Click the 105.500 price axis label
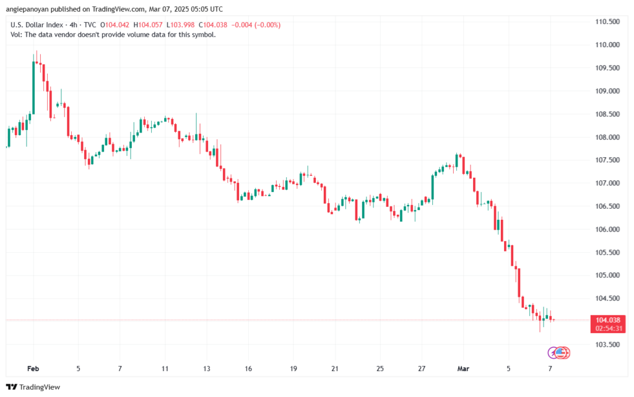 (x=607, y=252)
